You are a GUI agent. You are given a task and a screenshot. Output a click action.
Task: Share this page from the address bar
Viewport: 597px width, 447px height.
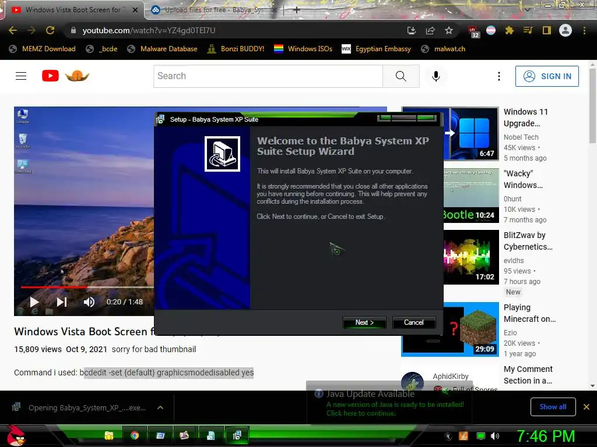click(x=430, y=30)
